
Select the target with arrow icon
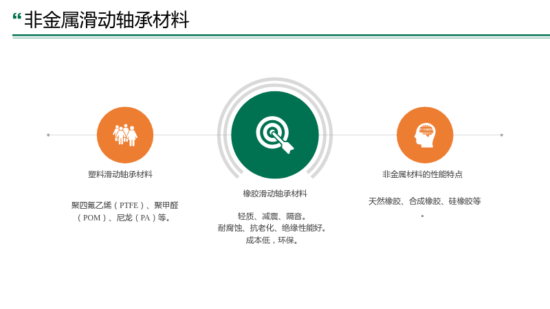[274, 135]
